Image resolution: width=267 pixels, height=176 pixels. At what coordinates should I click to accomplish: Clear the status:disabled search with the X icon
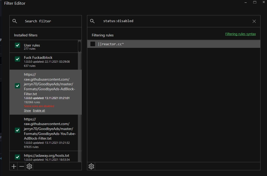pos(254,21)
